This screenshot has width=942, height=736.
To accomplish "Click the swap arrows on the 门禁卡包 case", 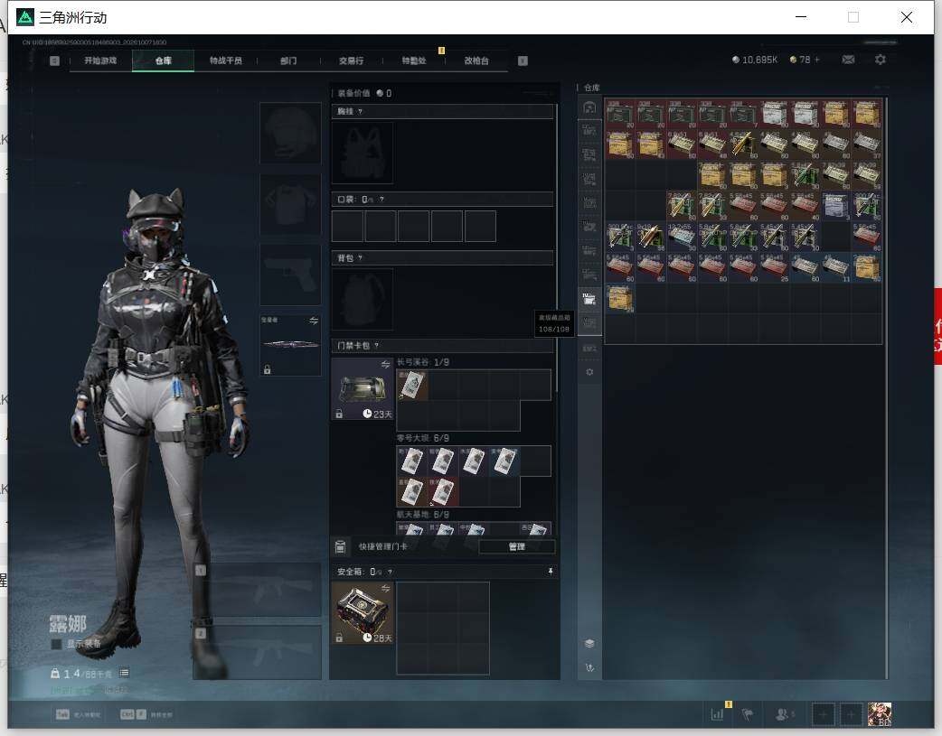I will pyautogui.click(x=385, y=365).
